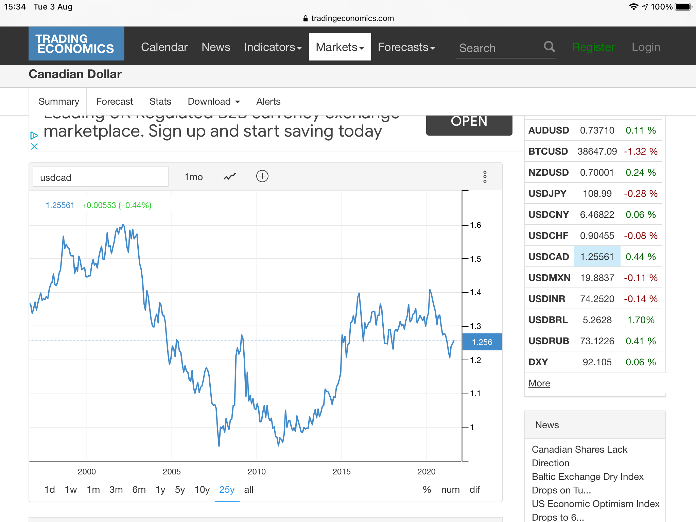Click the AdChoices triangle icon
This screenshot has width=696, height=522.
(x=34, y=136)
